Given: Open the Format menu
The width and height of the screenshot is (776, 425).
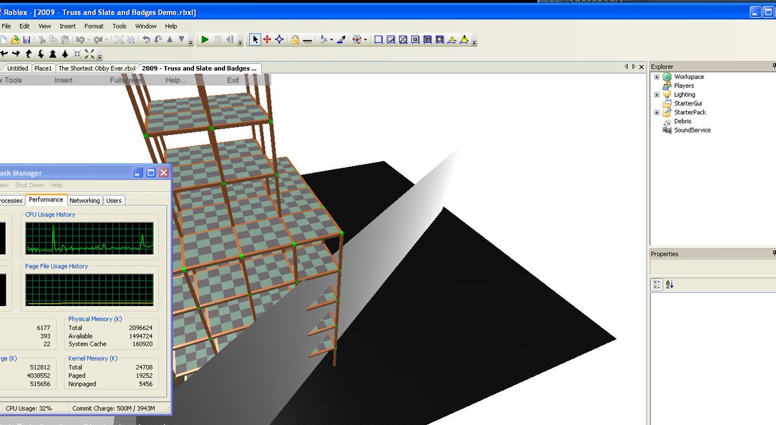Looking at the screenshot, I should 94,26.
